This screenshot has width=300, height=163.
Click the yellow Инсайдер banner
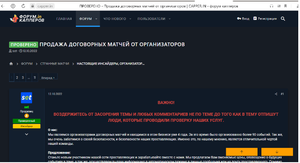(26, 126)
